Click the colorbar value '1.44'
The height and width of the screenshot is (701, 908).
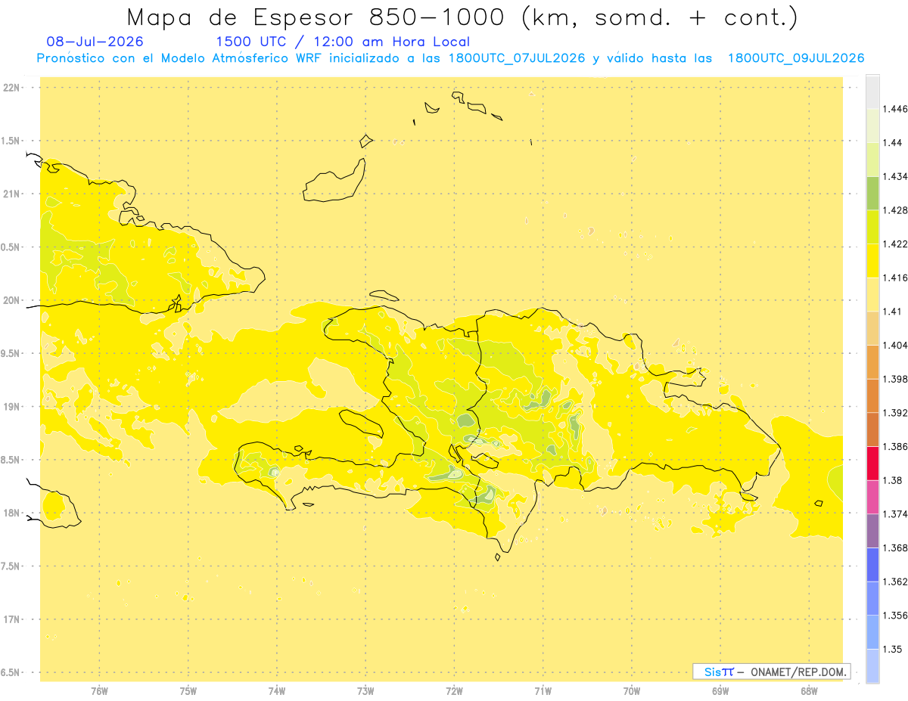[891, 143]
